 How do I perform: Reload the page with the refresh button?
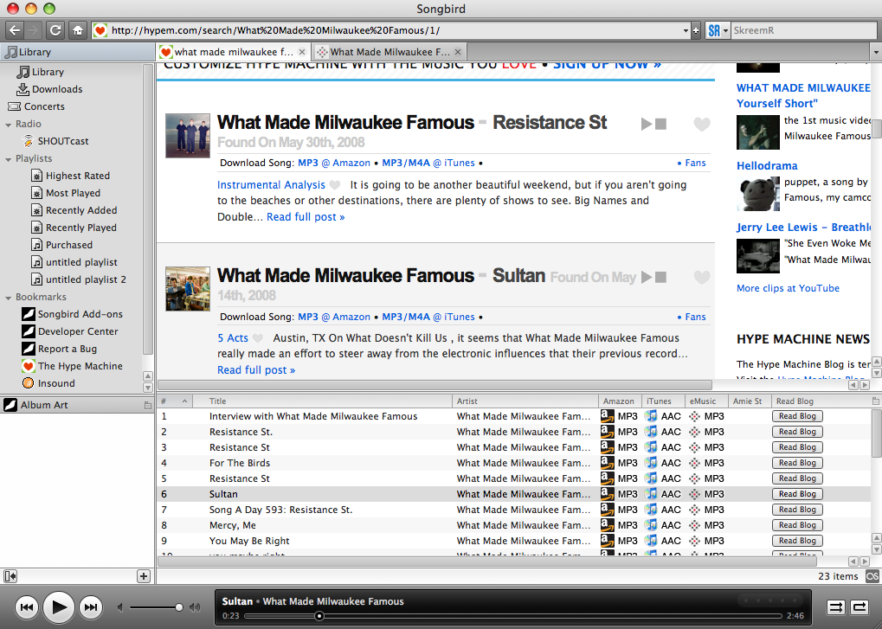point(55,30)
